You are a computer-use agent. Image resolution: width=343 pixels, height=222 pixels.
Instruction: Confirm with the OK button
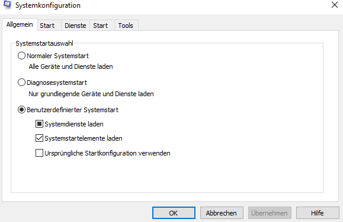(174, 213)
